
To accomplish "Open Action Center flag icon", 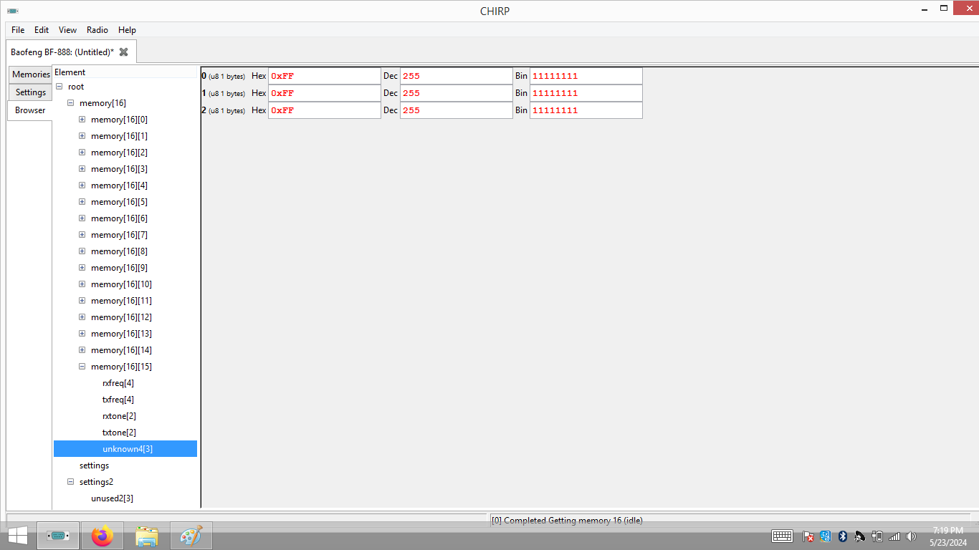I will 808,536.
